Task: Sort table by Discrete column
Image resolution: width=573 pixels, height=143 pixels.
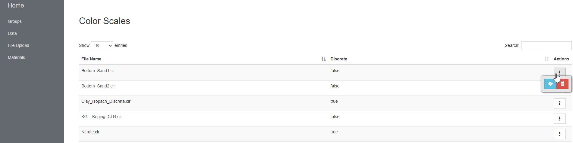Action: (546, 59)
